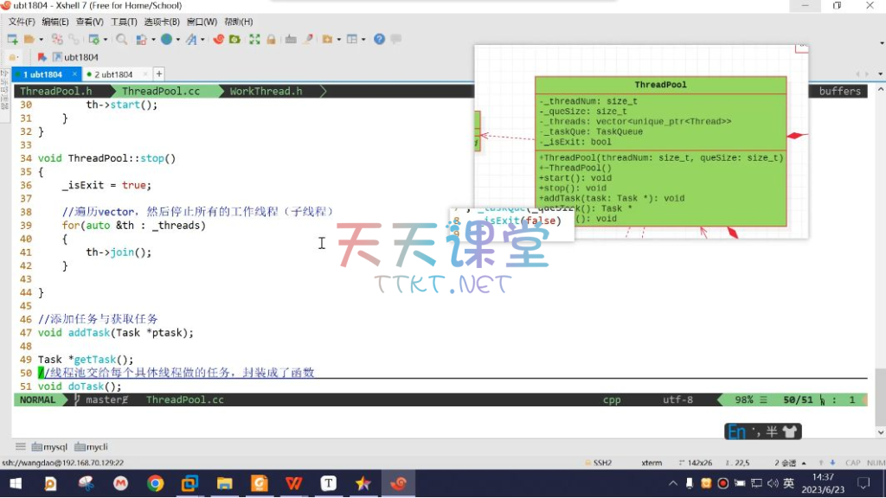This screenshot has width=886, height=498.
Task: Expand the globe encoding dropdown arrow
Action: (177, 39)
